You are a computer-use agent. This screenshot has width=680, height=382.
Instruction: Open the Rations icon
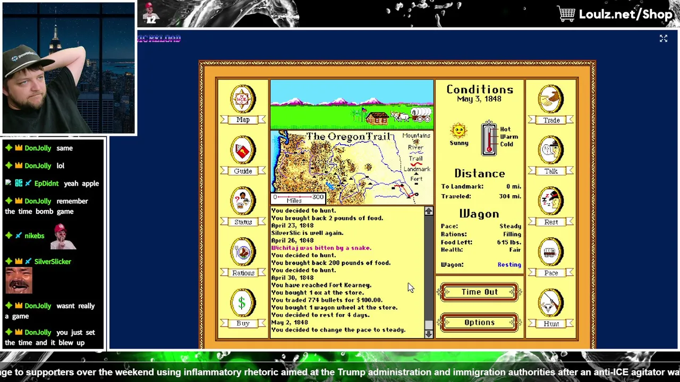tap(243, 252)
